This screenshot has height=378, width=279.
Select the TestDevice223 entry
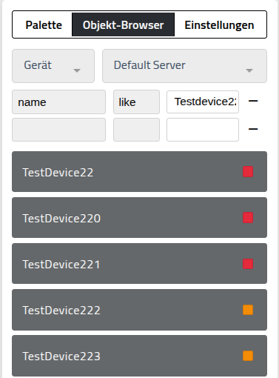pyautogui.click(x=139, y=356)
